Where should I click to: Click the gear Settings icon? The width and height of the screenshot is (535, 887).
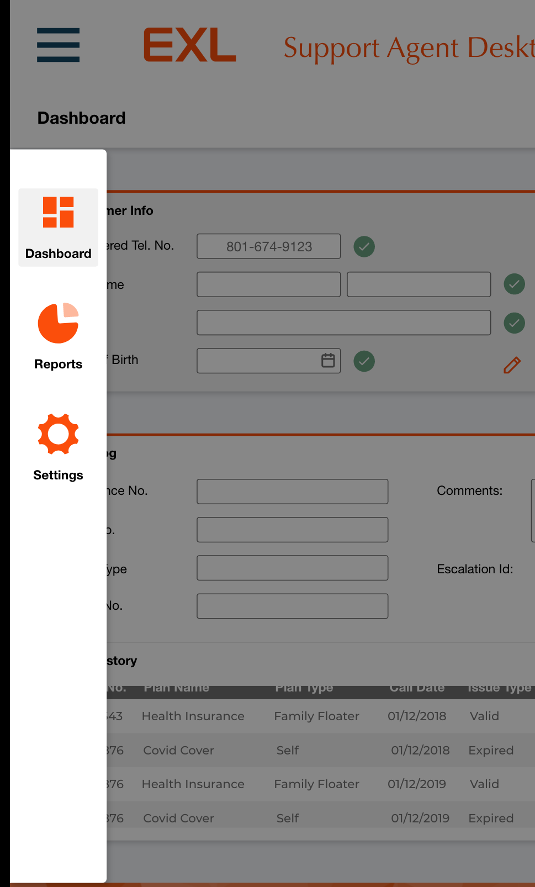(58, 434)
